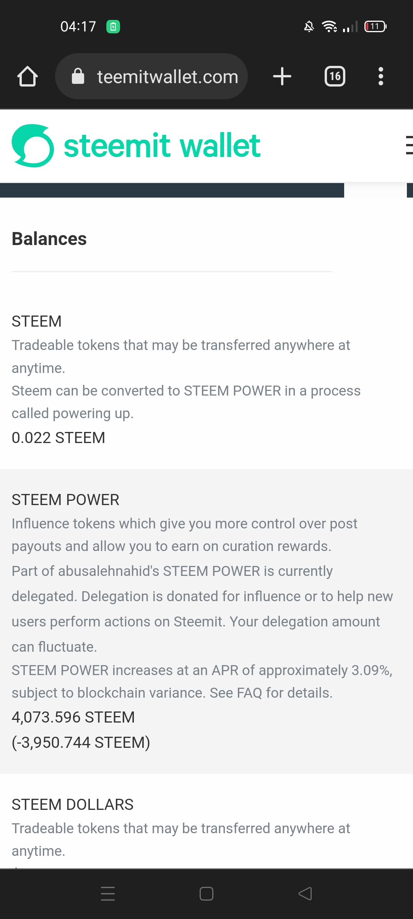Screen dimensions: 413x919
Task: Select the white active tab in dark bar
Action: 375,190
